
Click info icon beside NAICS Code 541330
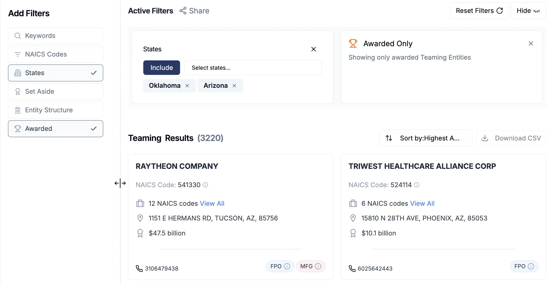pyautogui.click(x=205, y=185)
